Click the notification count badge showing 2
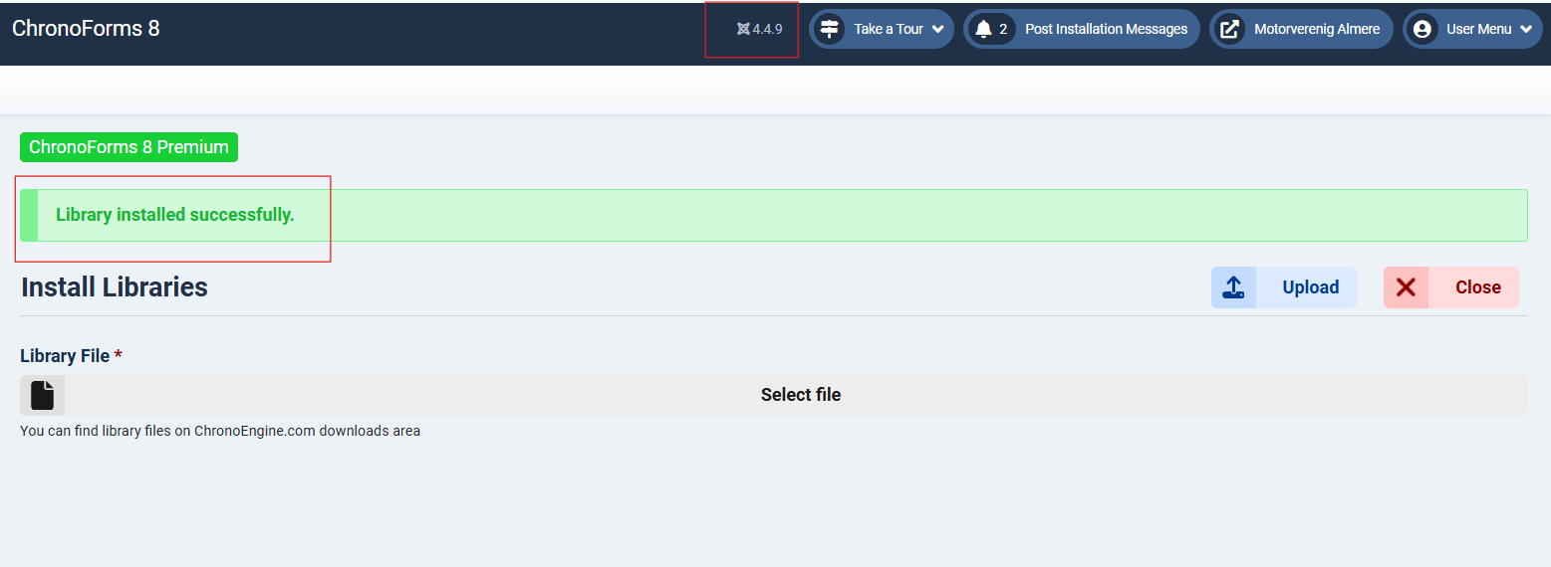The image size is (1551, 567). (1003, 29)
